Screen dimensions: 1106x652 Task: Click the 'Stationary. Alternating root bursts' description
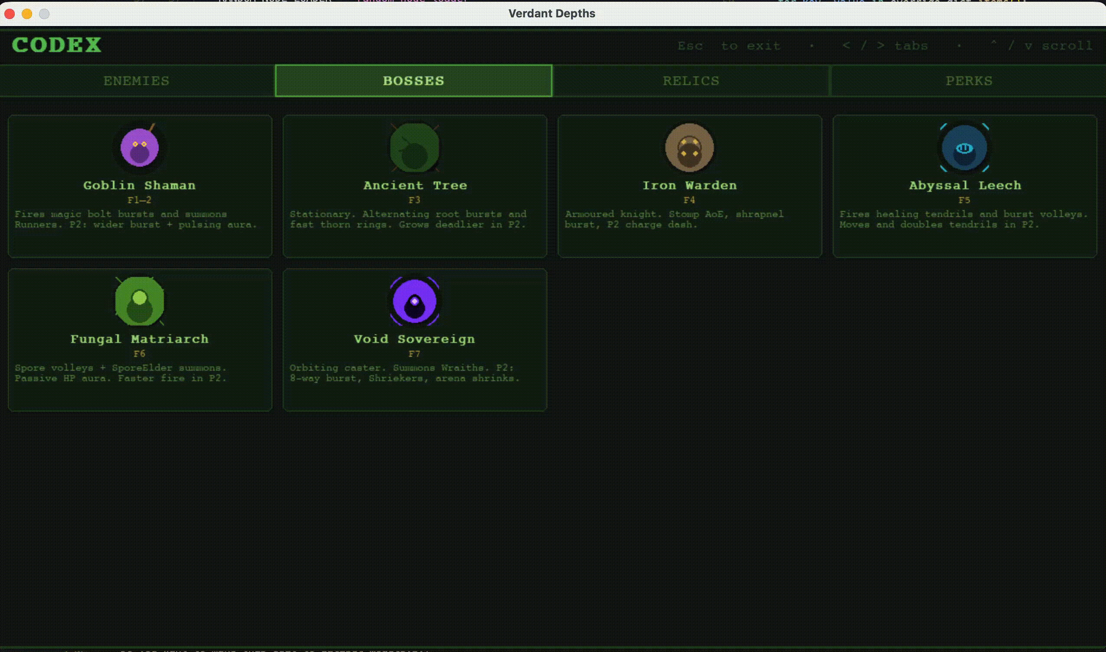point(408,219)
